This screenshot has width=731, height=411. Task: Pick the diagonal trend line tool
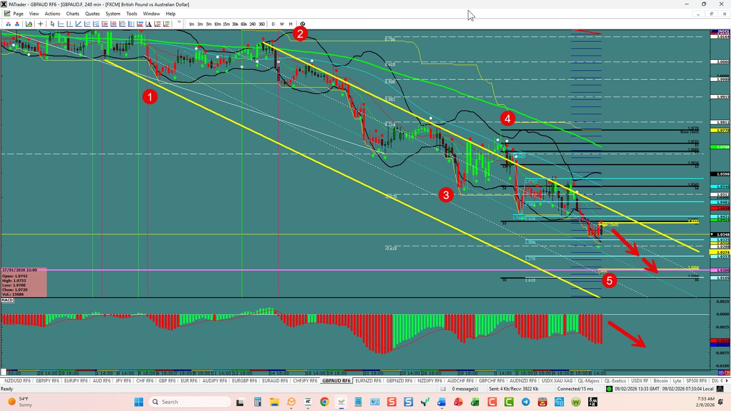point(78,24)
